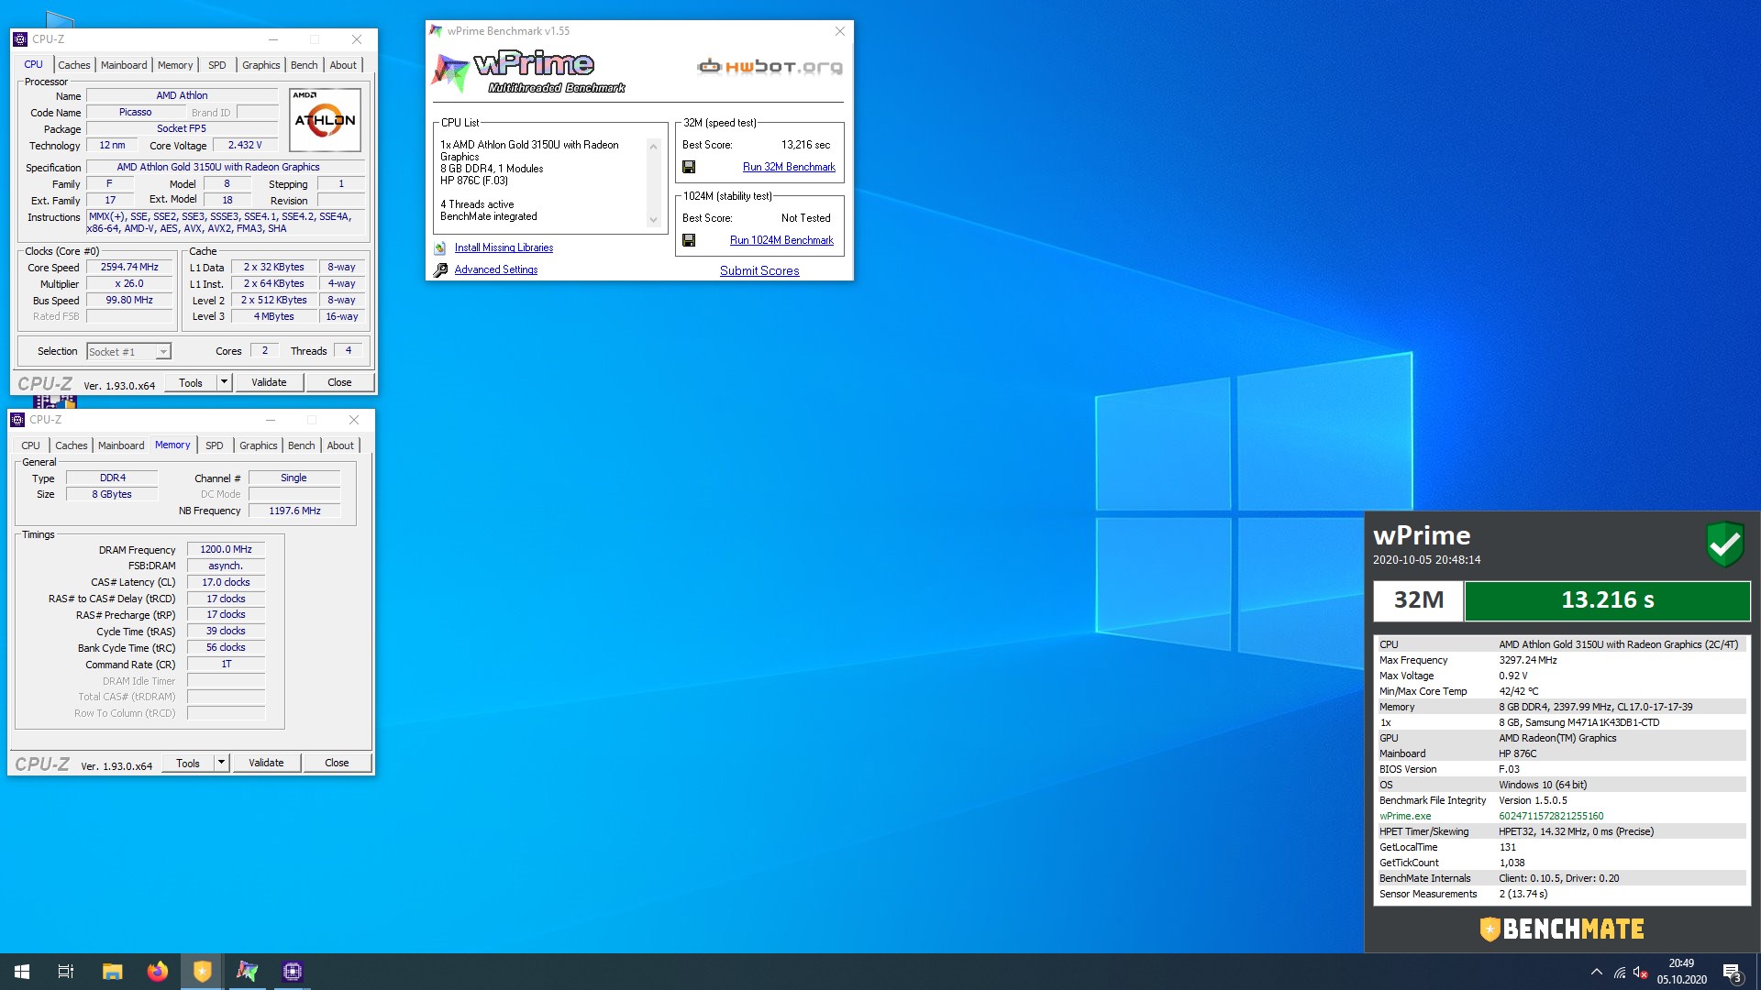Click the Core Speed value 2594.74 MHz
1761x990 pixels.
coord(129,267)
